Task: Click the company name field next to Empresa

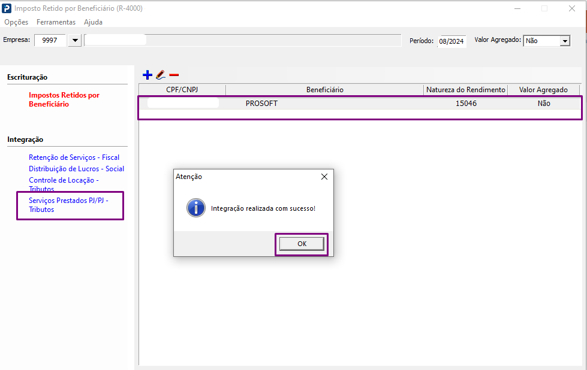Action: (x=243, y=40)
